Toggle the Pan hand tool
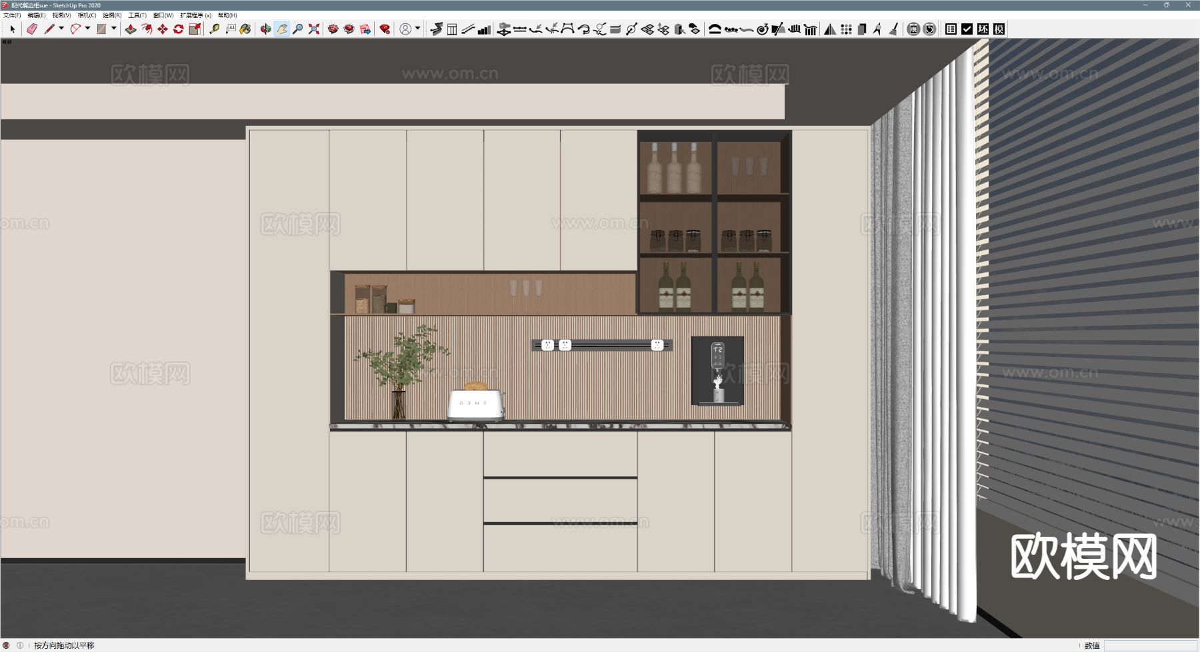The image size is (1200, 652). 281,29
